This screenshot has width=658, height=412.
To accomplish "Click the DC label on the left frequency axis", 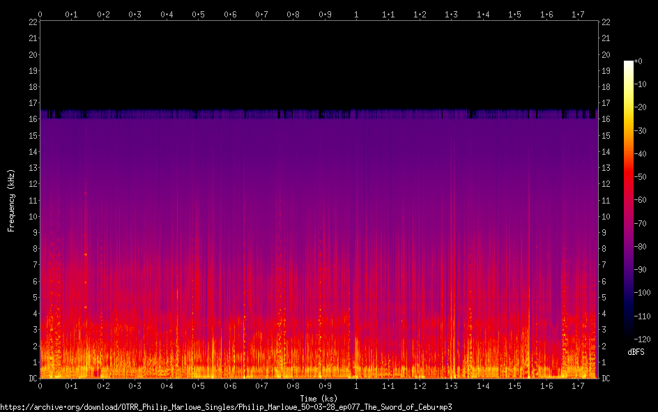I will click(x=31, y=379).
